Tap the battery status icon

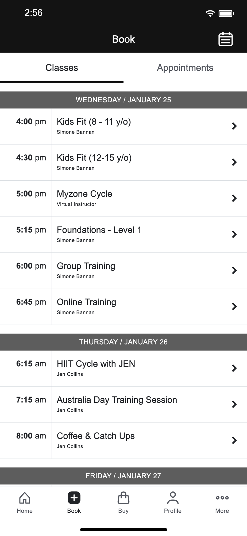pyautogui.click(x=226, y=13)
